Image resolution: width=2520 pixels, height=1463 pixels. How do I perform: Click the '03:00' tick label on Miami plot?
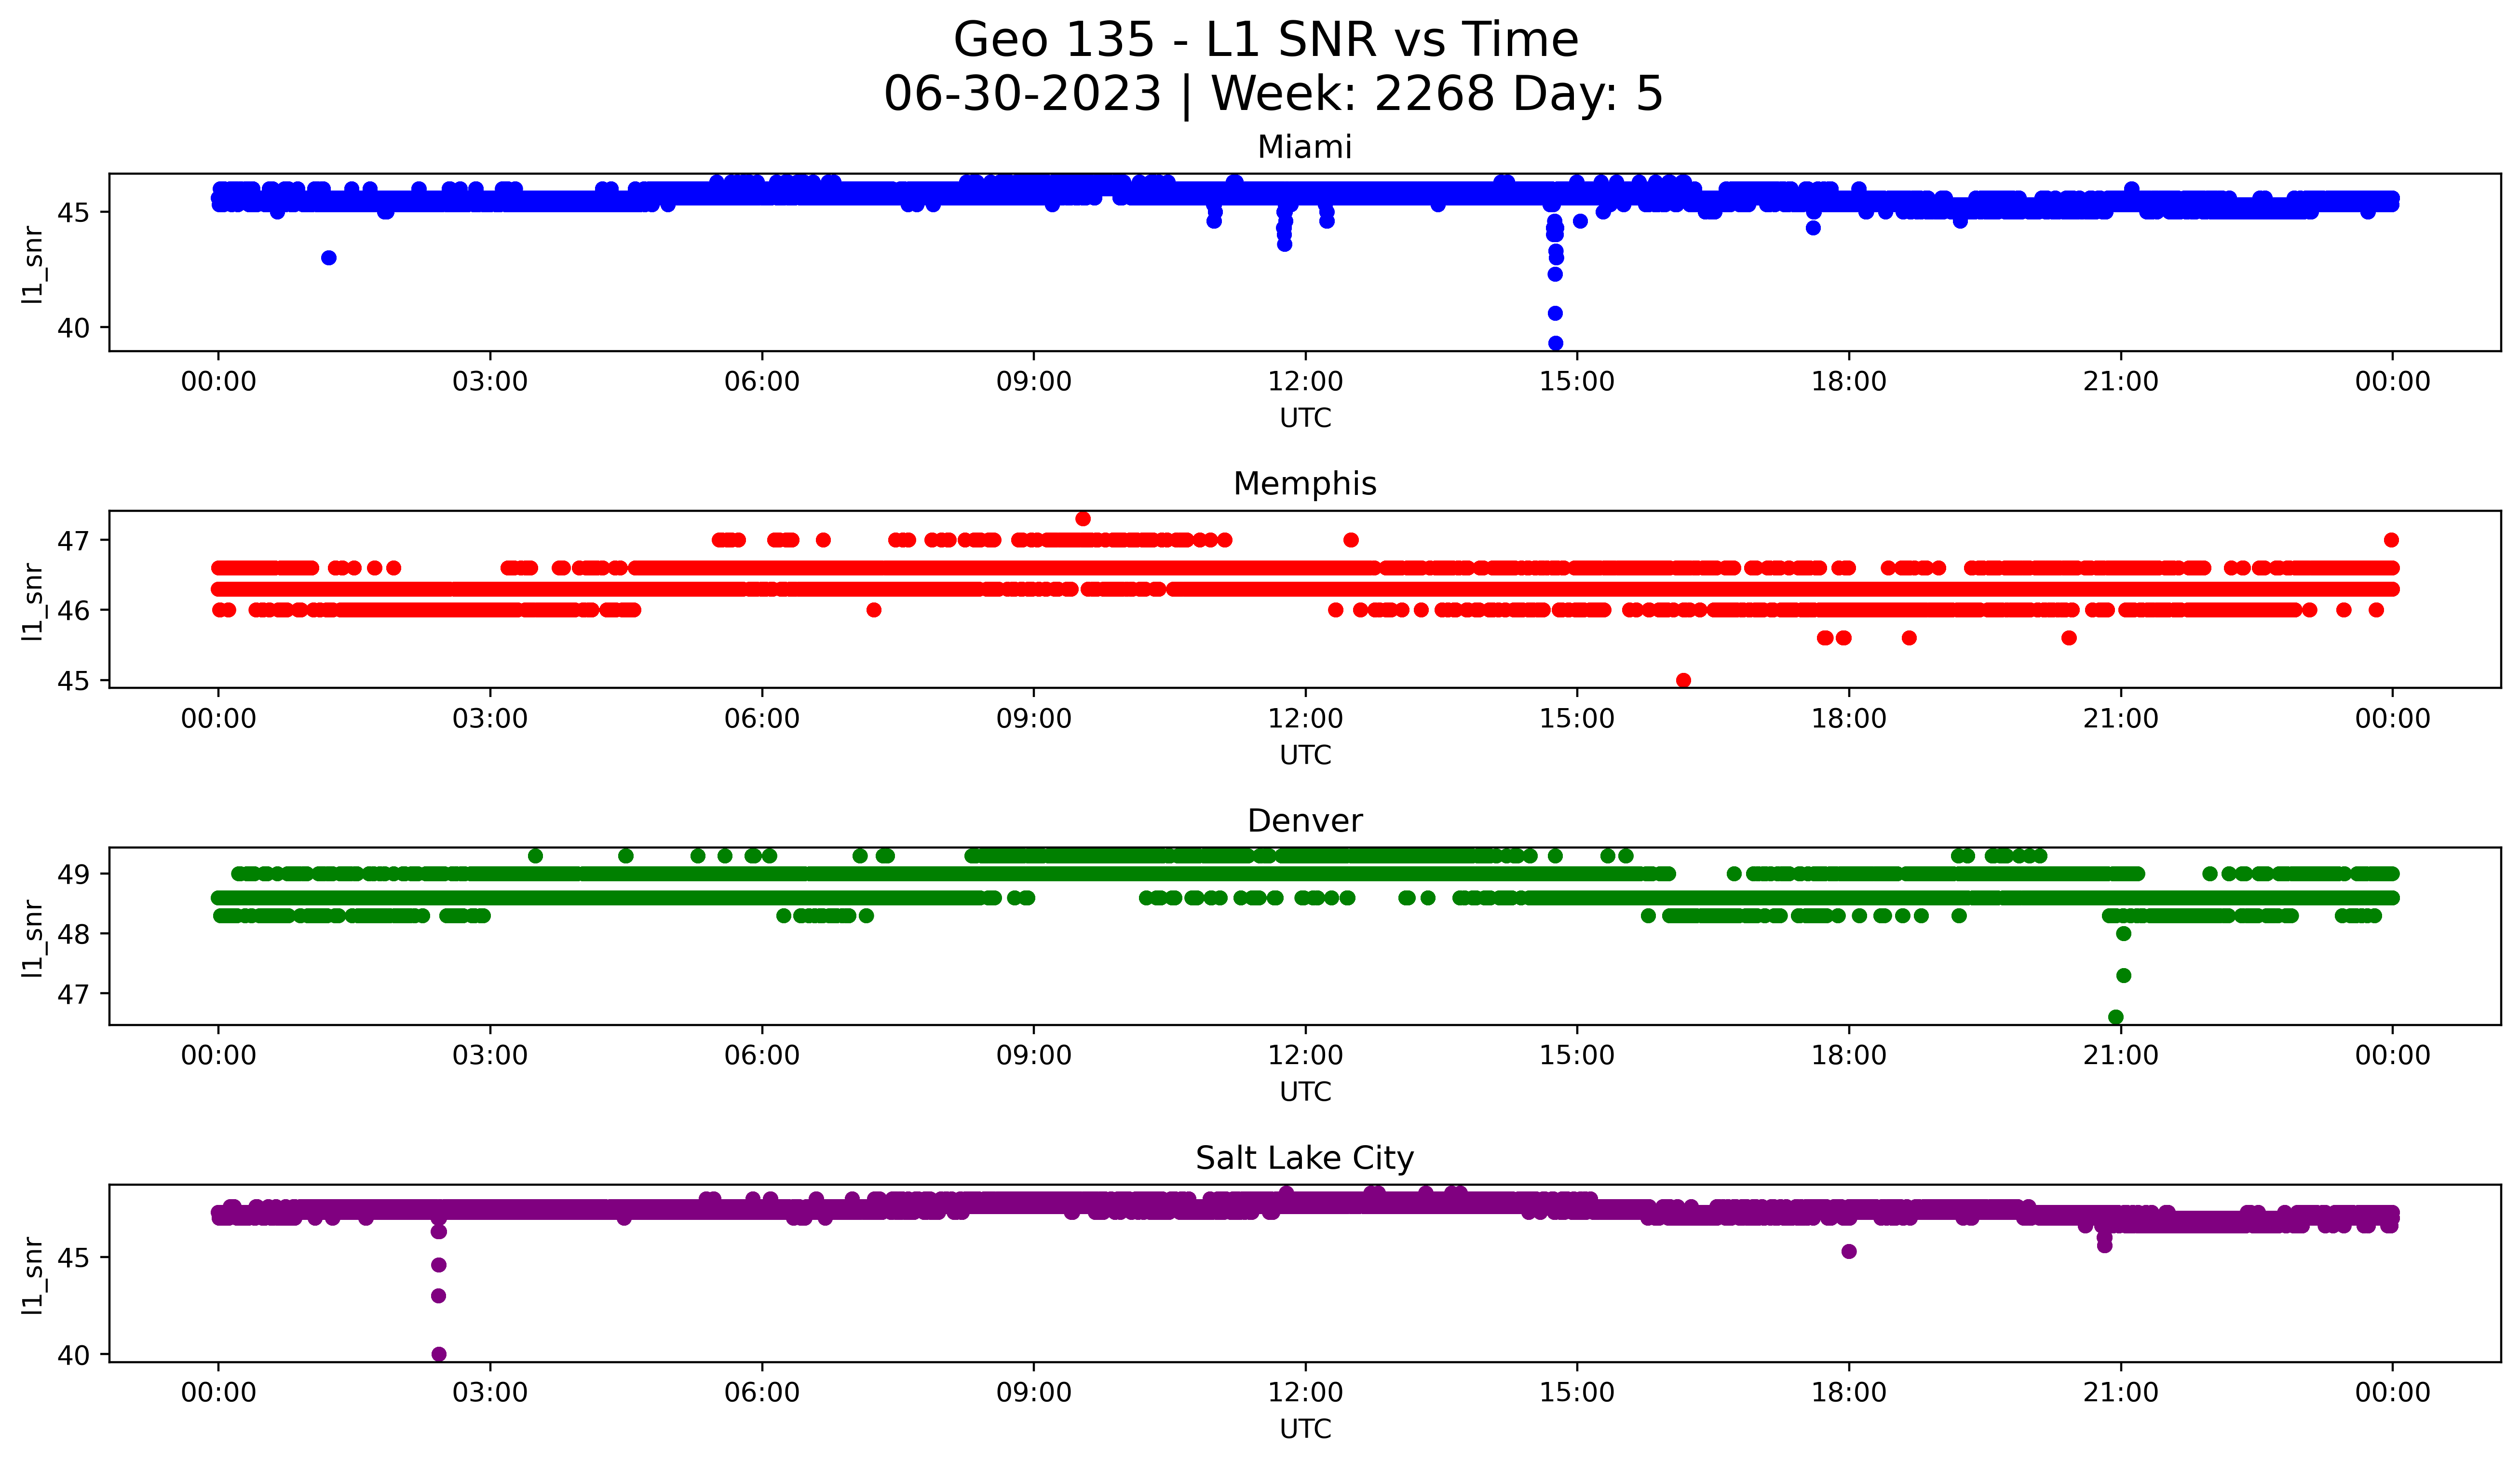(490, 382)
